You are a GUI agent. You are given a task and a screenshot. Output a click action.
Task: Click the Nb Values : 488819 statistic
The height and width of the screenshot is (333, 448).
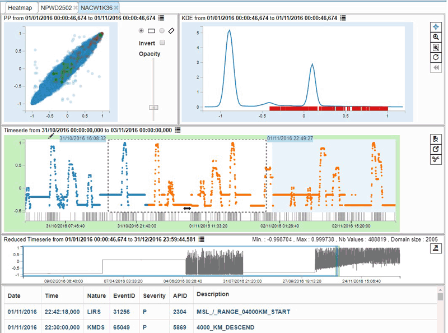362,239
